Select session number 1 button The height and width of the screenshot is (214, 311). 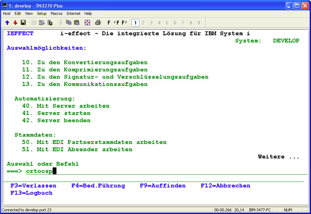[x=135, y=23]
